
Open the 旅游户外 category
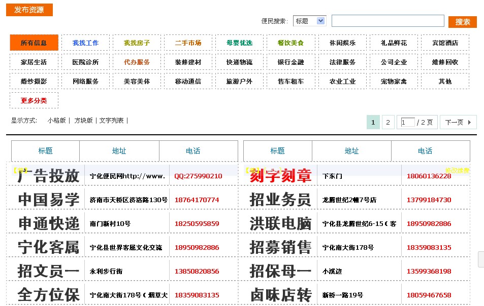239,81
